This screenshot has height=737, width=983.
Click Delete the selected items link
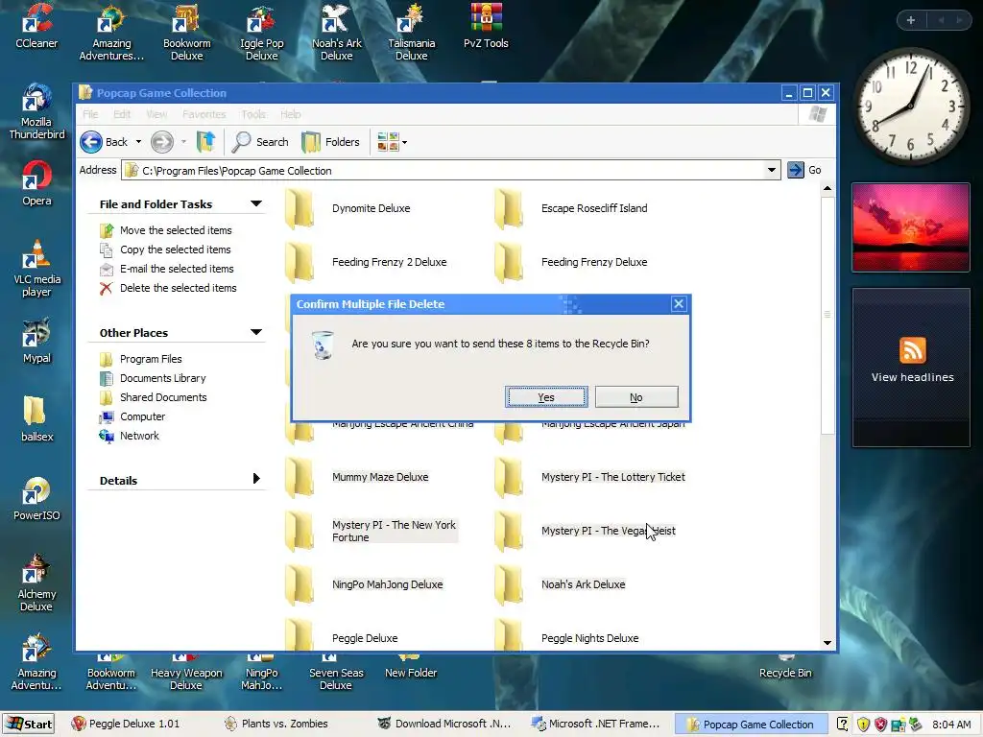coord(178,288)
